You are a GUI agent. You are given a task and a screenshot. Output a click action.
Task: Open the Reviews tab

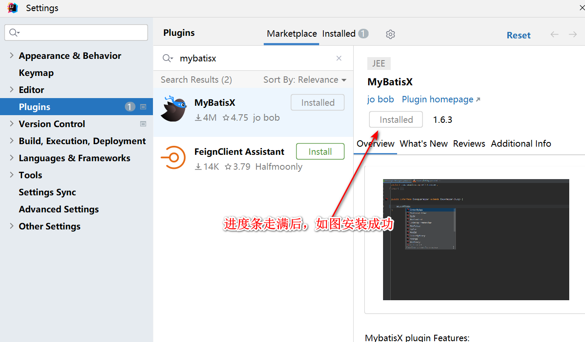[469, 144]
